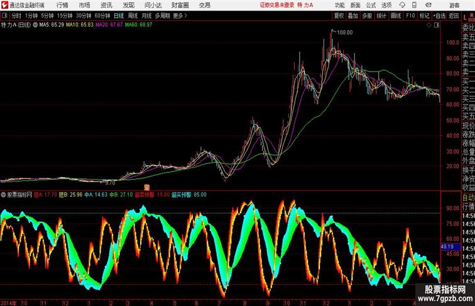Click the 108.00 high price label
The width and height of the screenshot is (475, 306).
pos(345,33)
